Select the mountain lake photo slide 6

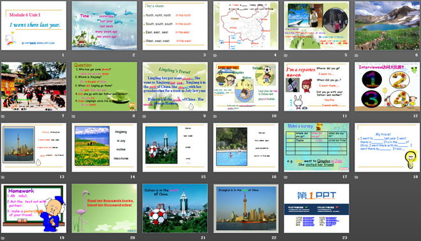[387, 25]
